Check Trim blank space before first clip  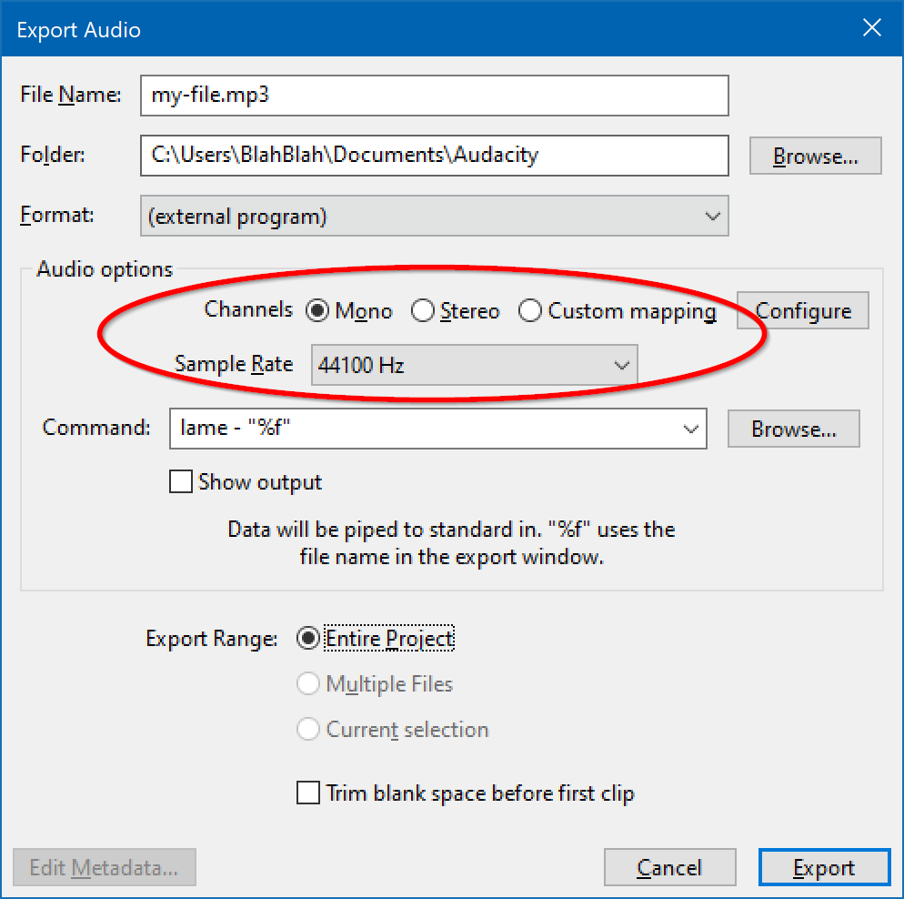[x=308, y=793]
